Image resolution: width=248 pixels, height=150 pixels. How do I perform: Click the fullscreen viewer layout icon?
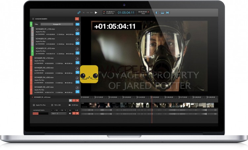168,13
